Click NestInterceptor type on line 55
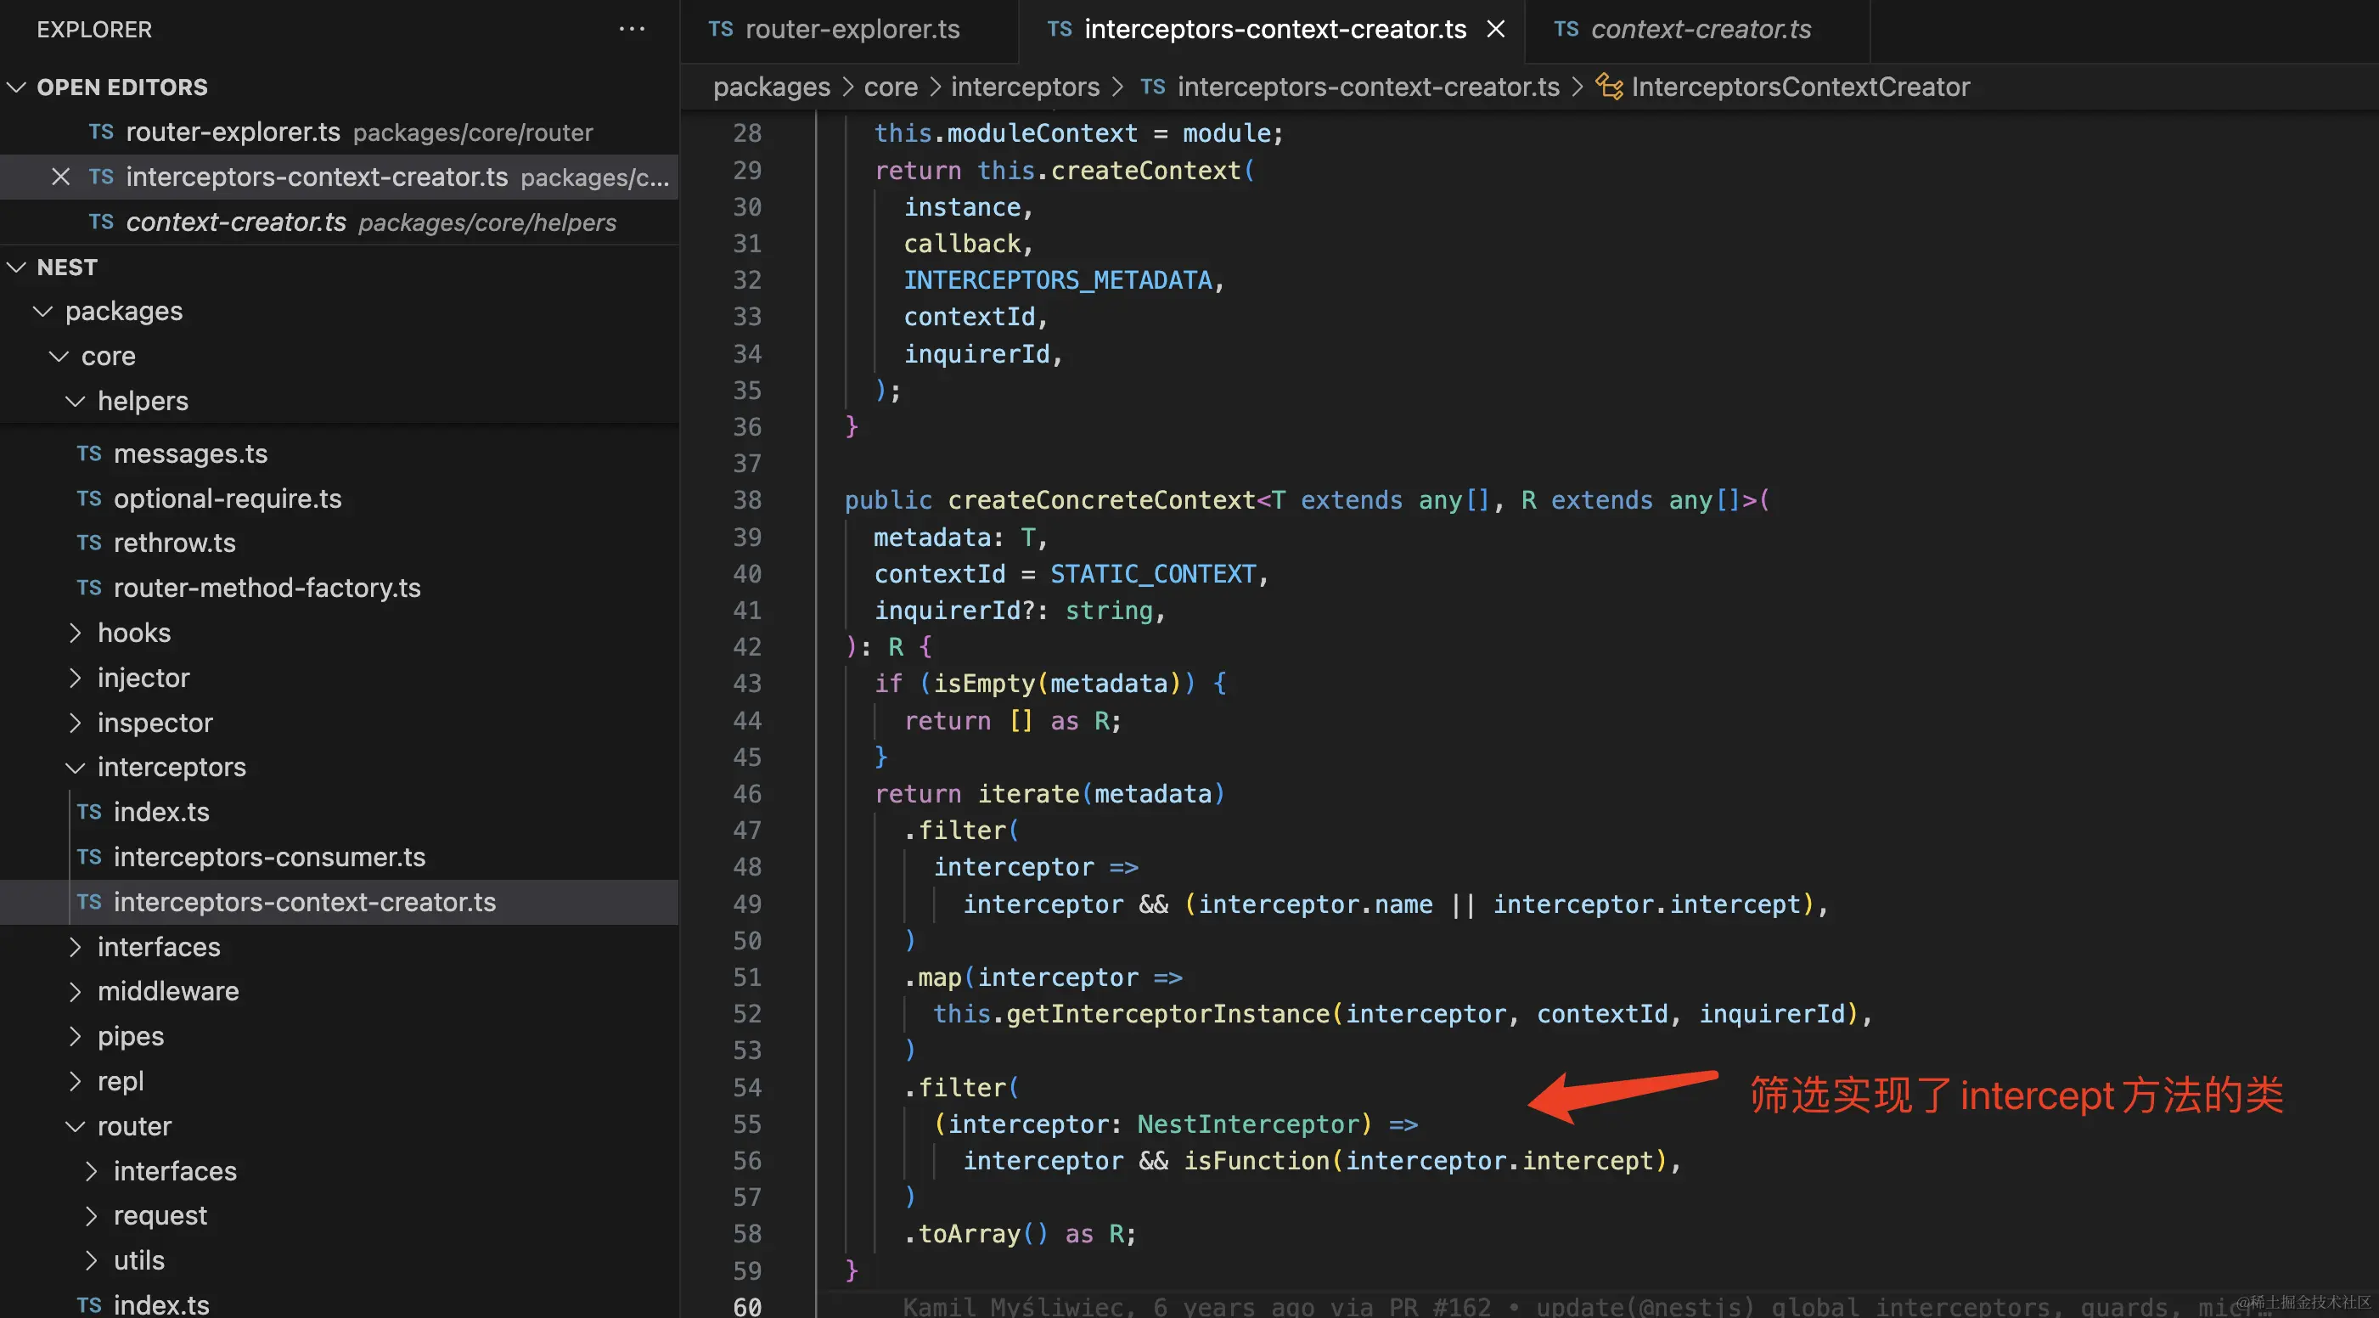 coord(1249,1124)
